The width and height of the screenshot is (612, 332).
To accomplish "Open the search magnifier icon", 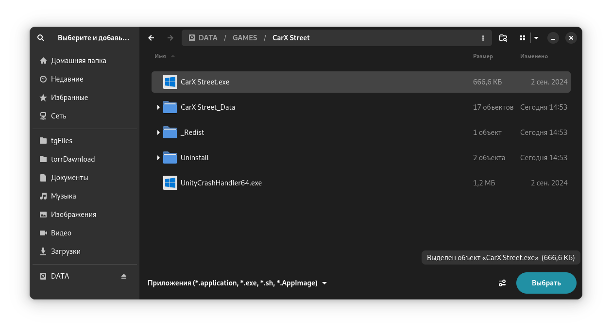I will [x=41, y=38].
